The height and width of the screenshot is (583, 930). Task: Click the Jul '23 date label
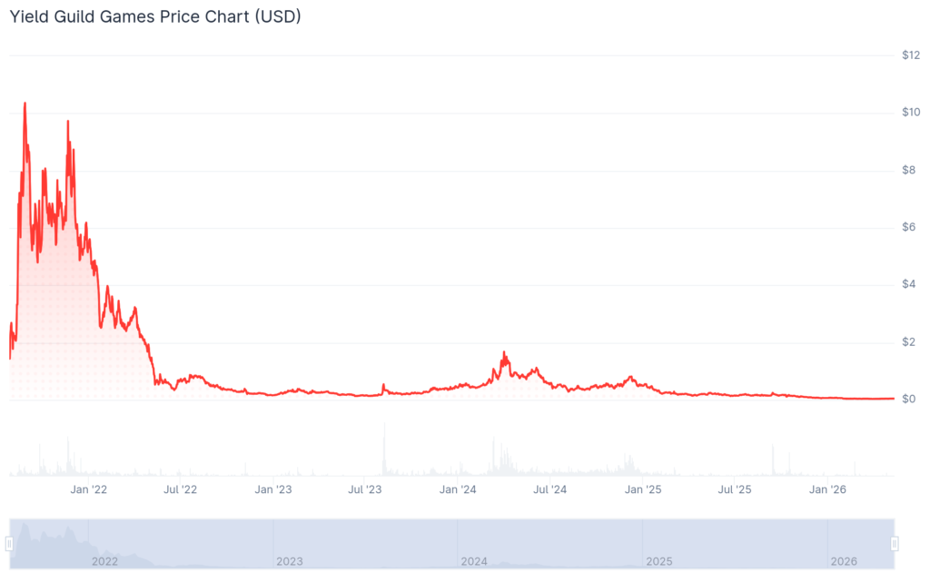click(x=365, y=489)
